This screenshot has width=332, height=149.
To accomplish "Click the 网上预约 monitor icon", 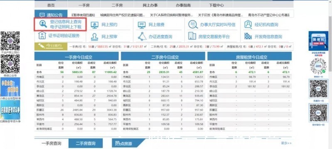I will pyautogui.click(x=94, y=25).
